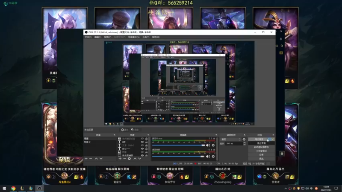Open Google Chrome from the taskbar
342x192 pixels.
(13, 188)
